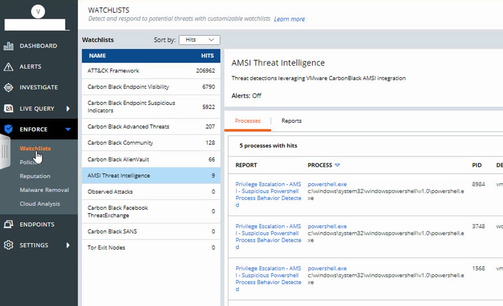Open report link for PID 8984
The image size is (503, 306).
[x=268, y=195]
